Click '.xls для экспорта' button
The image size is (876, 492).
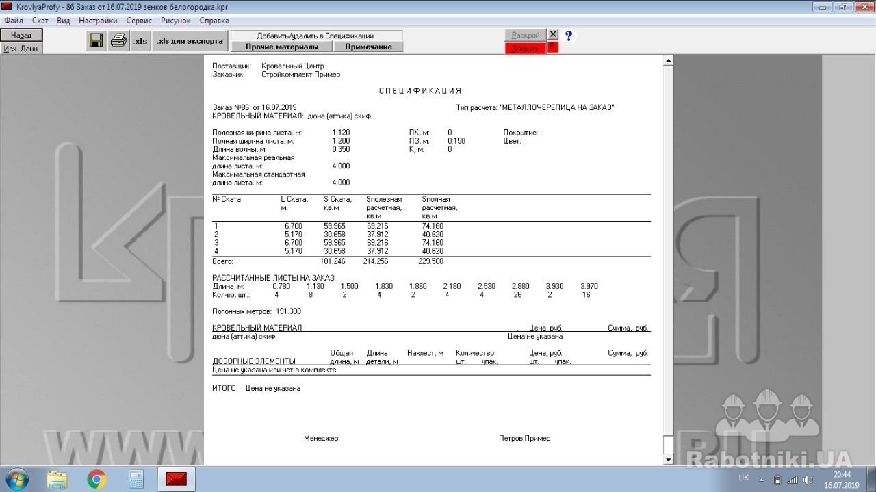[190, 41]
